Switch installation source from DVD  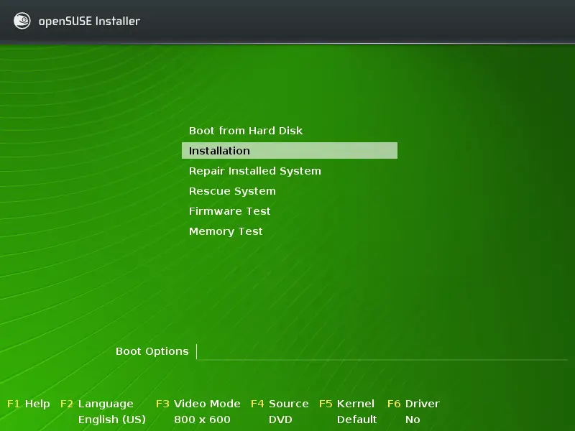(x=280, y=420)
